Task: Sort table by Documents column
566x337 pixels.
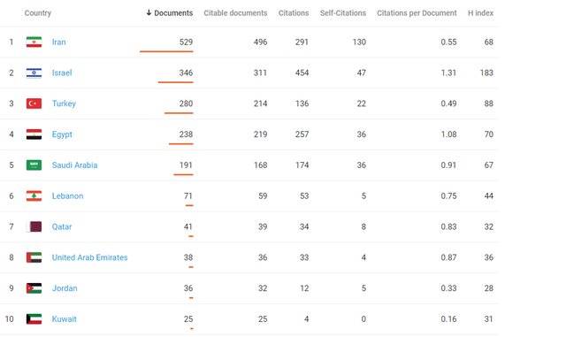Action: point(170,13)
